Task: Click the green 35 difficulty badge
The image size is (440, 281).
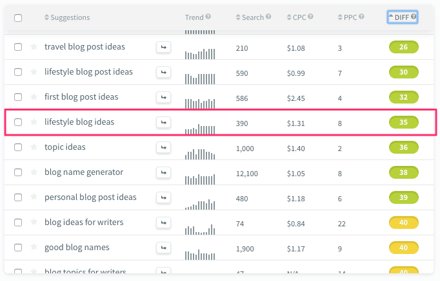Action: coord(404,122)
